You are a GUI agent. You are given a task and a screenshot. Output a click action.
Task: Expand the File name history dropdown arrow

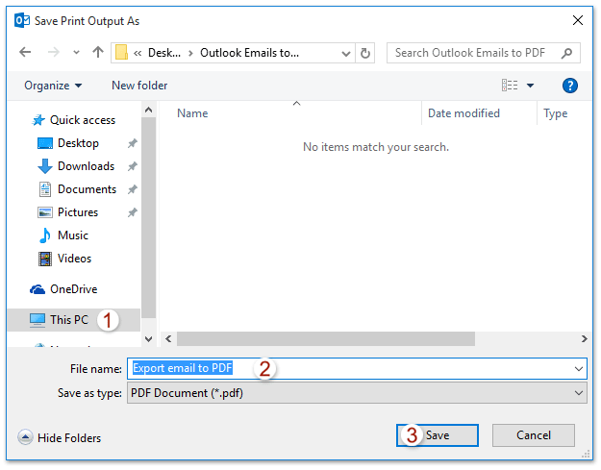click(x=578, y=368)
